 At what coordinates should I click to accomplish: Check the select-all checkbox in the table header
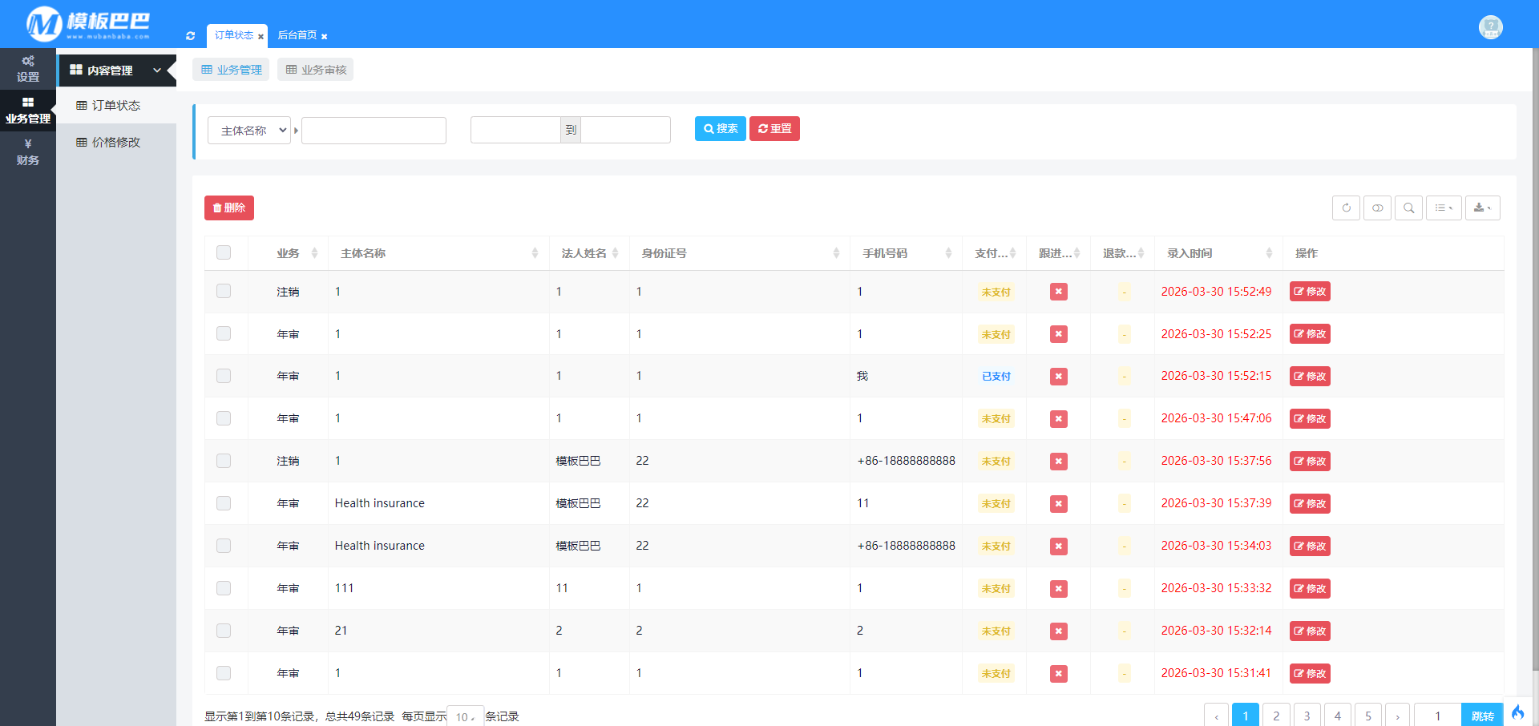point(224,252)
